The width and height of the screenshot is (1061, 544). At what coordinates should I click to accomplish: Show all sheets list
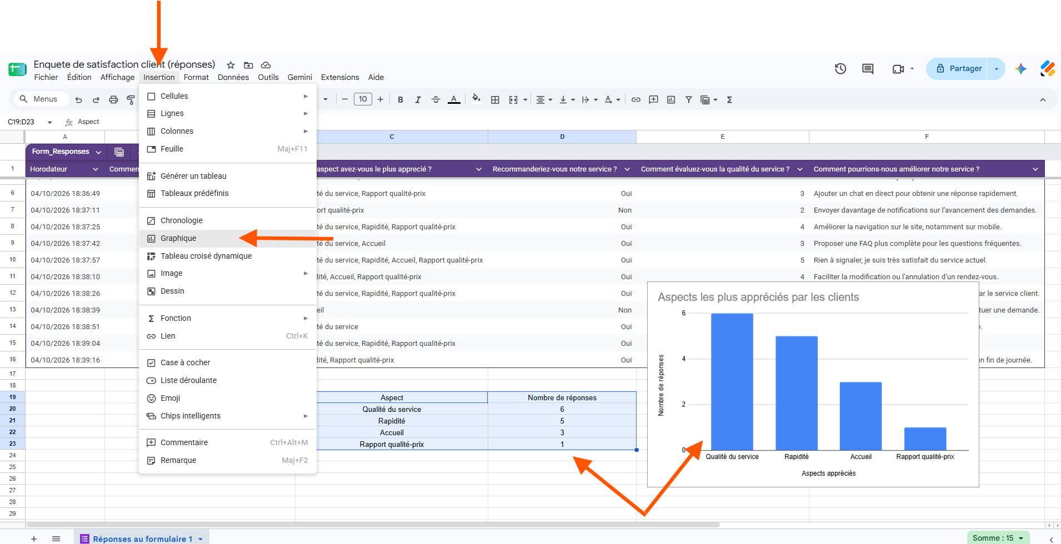point(56,538)
